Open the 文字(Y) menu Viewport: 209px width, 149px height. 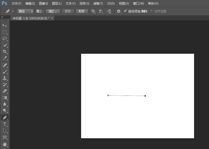tap(70, 3)
